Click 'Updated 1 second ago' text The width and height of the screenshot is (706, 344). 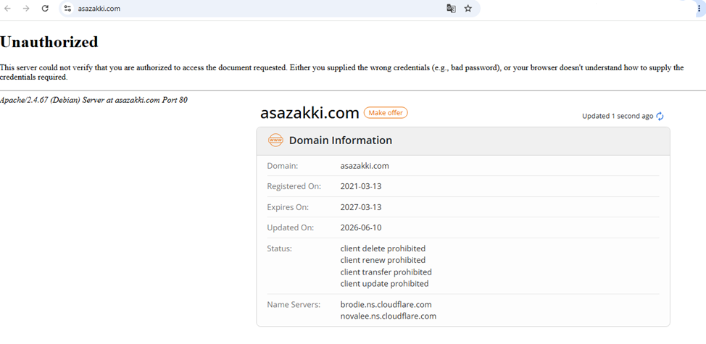(618, 116)
